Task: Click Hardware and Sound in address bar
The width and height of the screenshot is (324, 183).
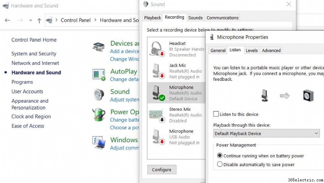Action: coord(119,20)
